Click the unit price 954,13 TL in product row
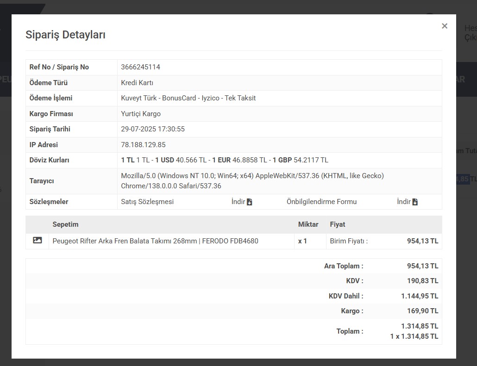Screen dimensions: 477x366 pos(422,241)
